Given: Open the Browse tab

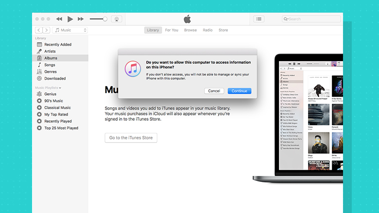Looking at the screenshot, I should pyautogui.click(x=190, y=30).
